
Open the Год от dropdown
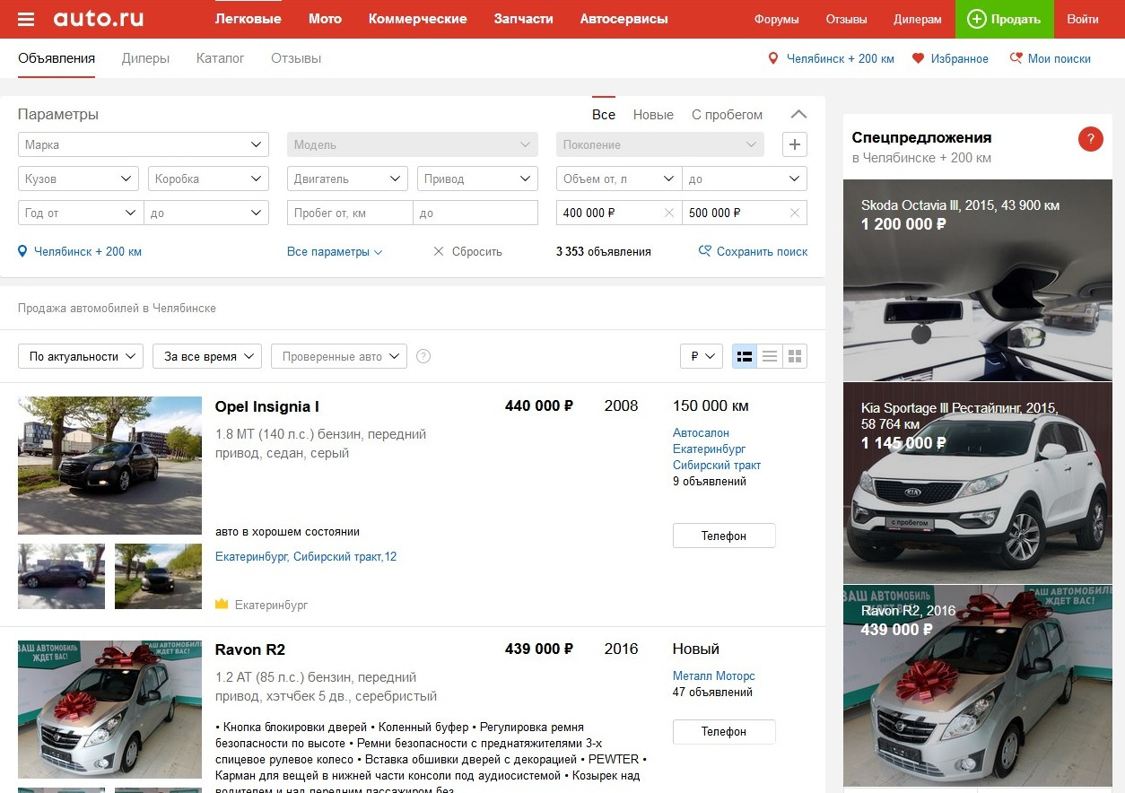pyautogui.click(x=81, y=213)
